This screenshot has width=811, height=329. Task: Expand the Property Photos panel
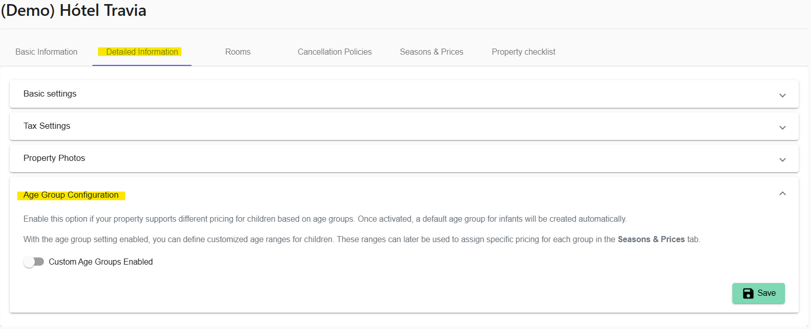[x=404, y=158]
